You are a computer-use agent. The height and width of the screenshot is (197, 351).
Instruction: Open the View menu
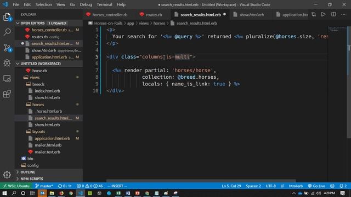click(x=61, y=4)
